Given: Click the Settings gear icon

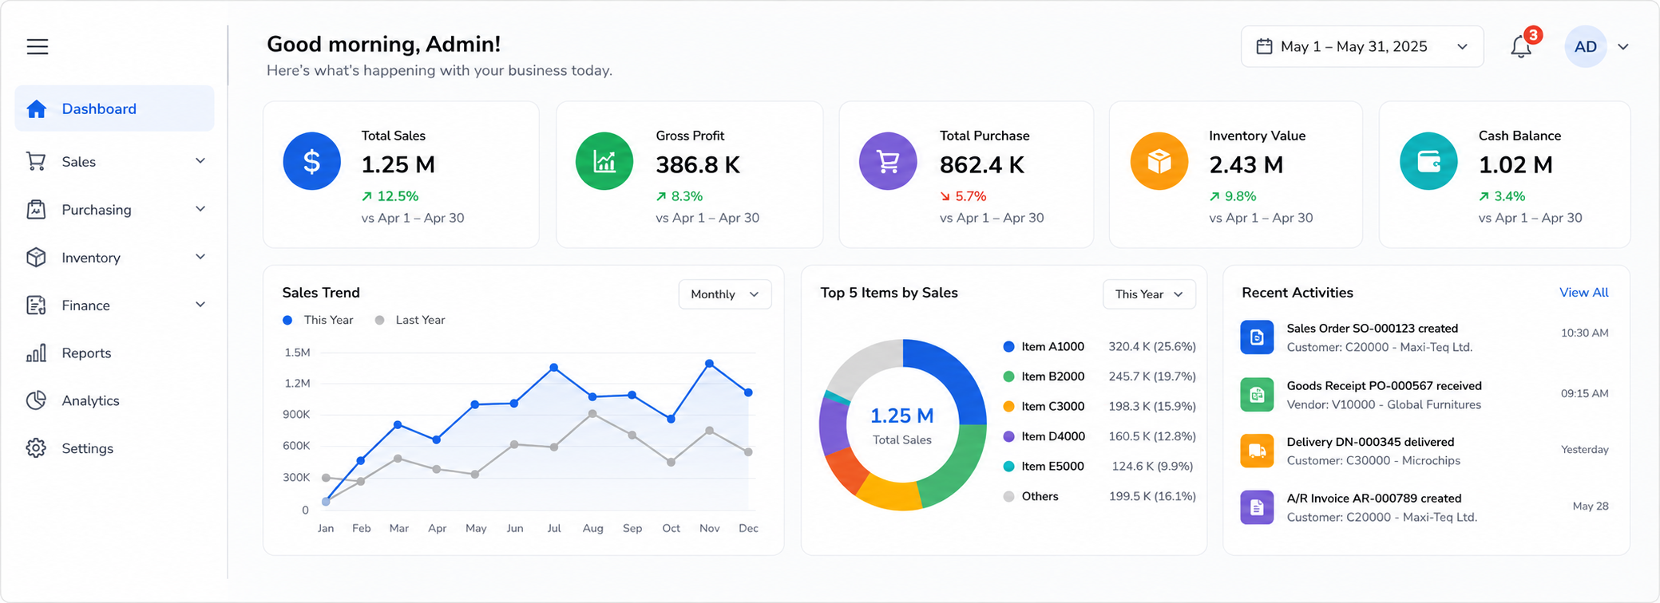Looking at the screenshot, I should click(36, 448).
